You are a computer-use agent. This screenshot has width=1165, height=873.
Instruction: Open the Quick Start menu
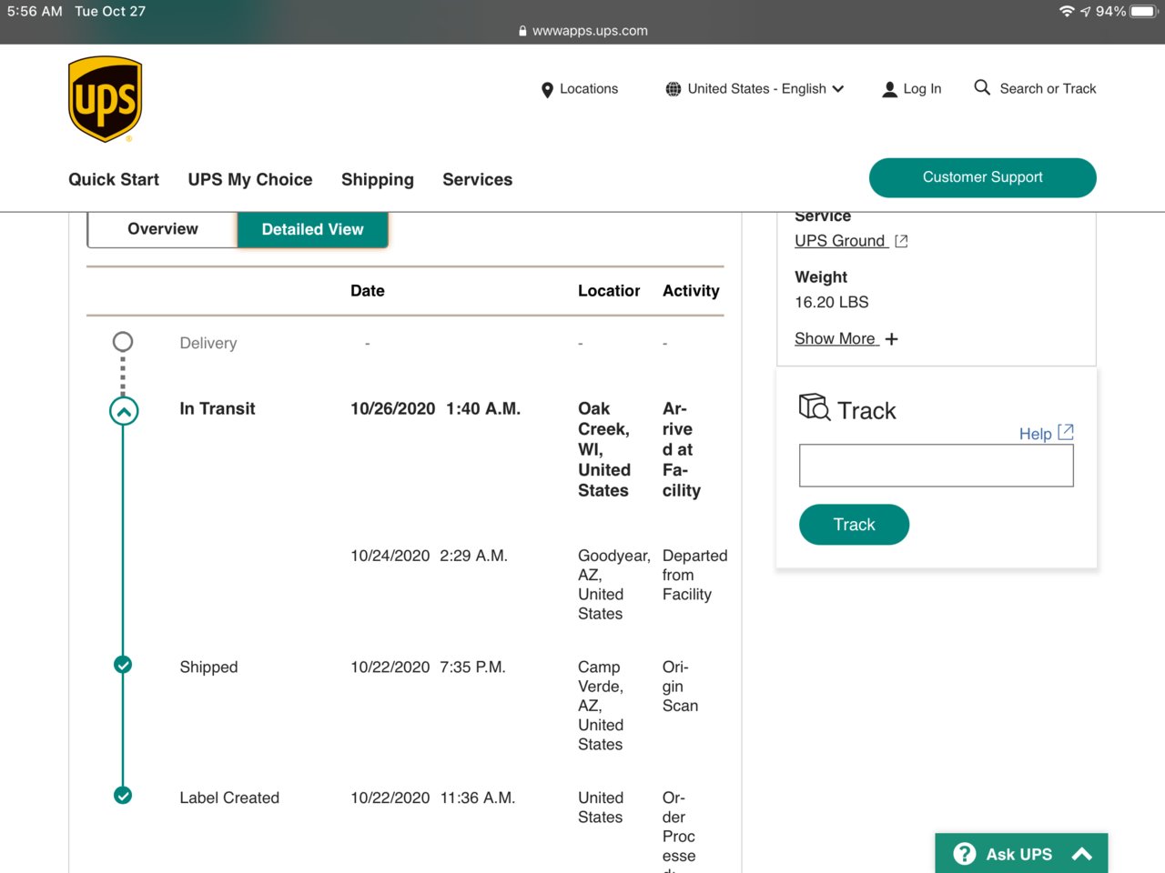(x=114, y=180)
